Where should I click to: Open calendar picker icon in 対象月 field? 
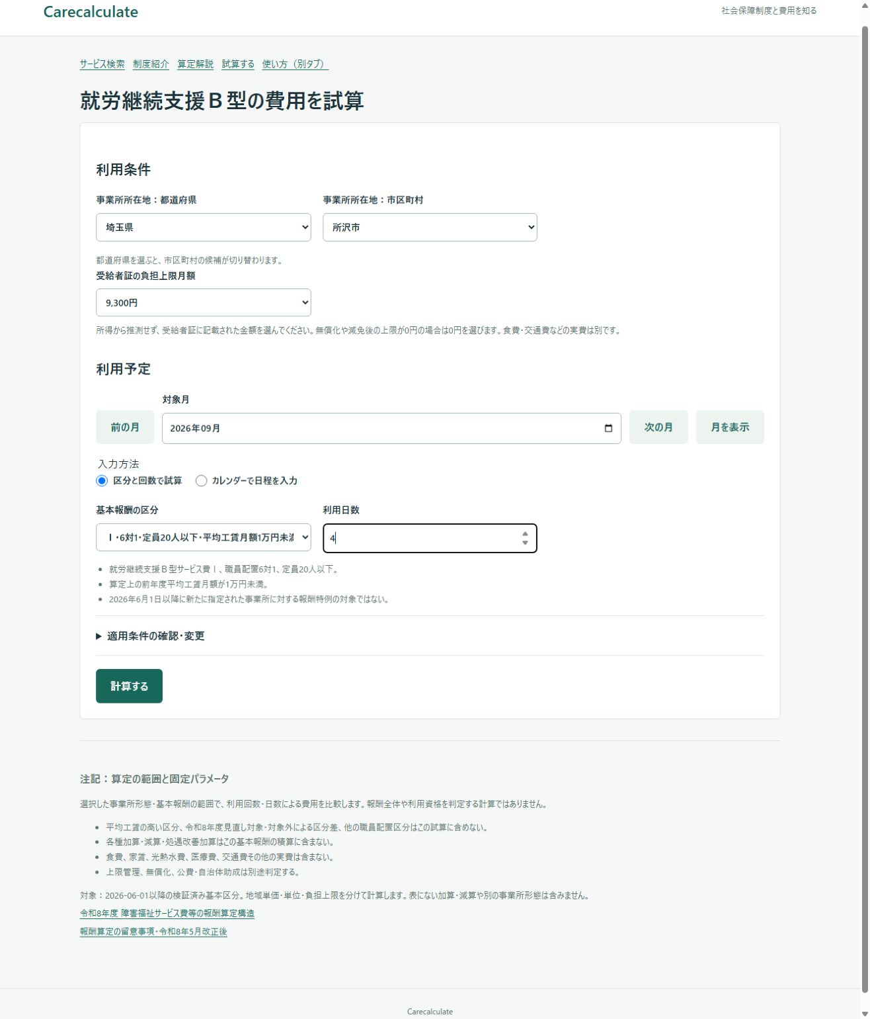[608, 428]
